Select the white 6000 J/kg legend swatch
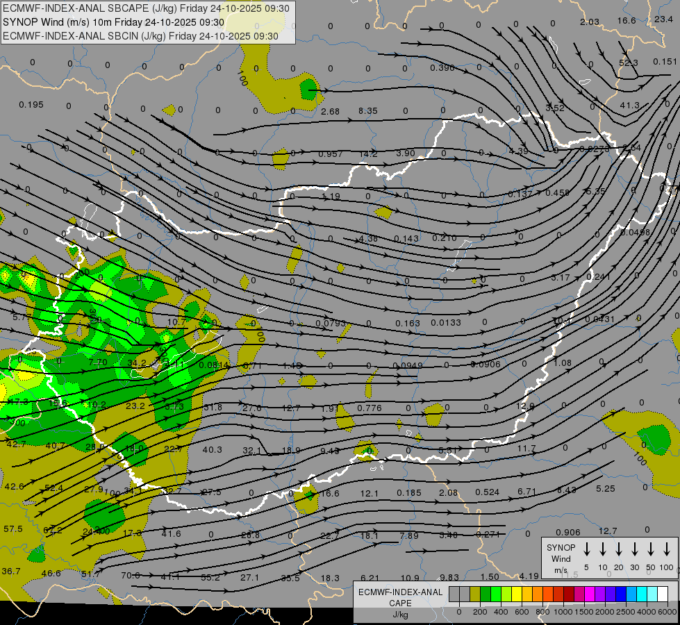 [662, 594]
